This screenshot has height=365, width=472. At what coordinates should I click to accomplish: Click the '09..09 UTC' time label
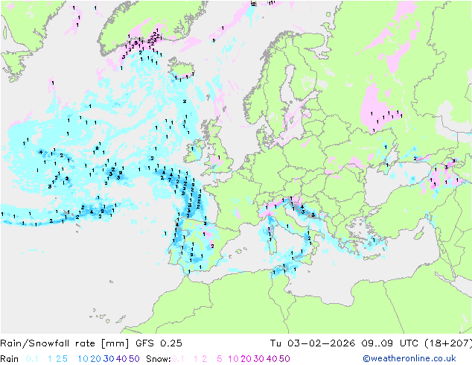(x=389, y=343)
